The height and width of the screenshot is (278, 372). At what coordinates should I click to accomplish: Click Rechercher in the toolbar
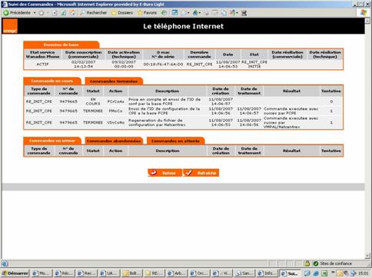coord(93,12)
